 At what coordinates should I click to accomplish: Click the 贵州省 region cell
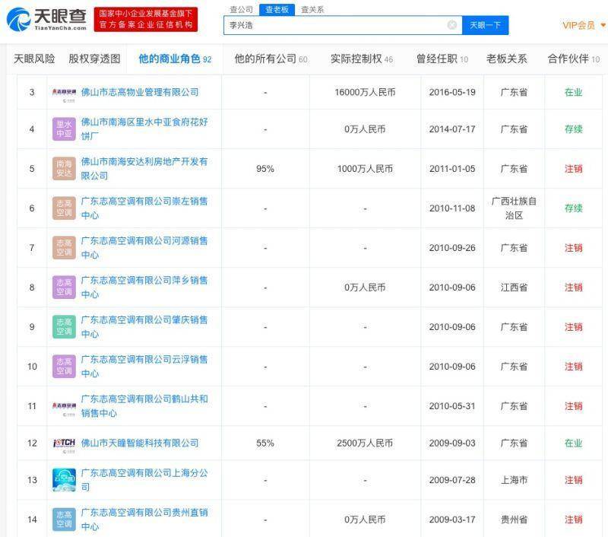coord(514,520)
